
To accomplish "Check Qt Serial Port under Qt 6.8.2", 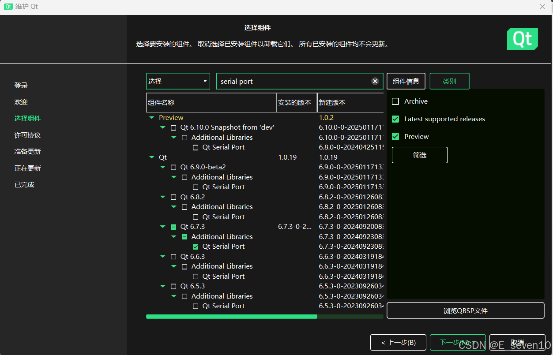I will [195, 217].
